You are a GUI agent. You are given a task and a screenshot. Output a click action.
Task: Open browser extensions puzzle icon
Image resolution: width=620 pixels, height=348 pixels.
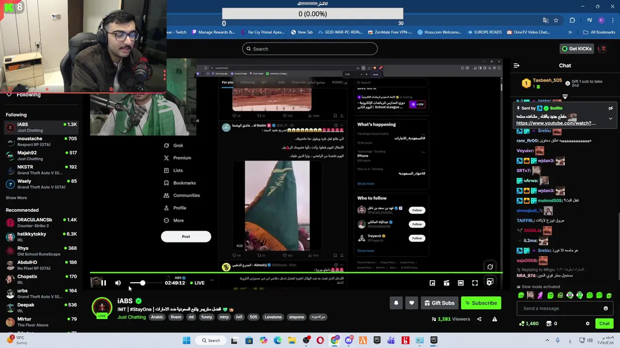point(573,20)
